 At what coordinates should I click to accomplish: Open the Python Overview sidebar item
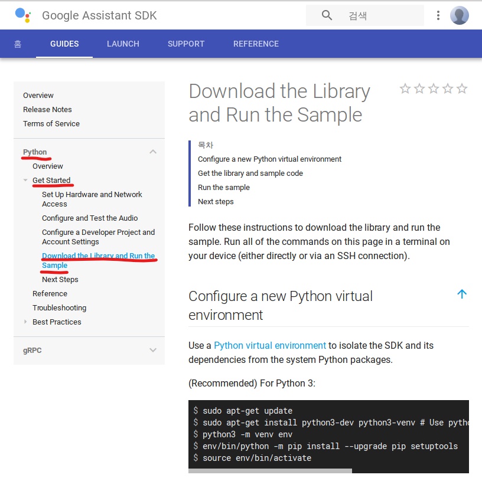pos(48,166)
